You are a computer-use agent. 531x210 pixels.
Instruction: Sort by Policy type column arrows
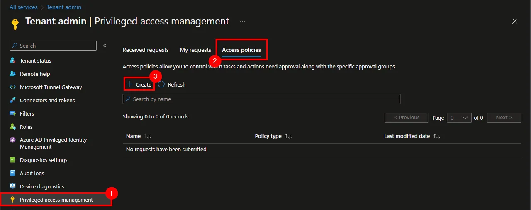288,136
